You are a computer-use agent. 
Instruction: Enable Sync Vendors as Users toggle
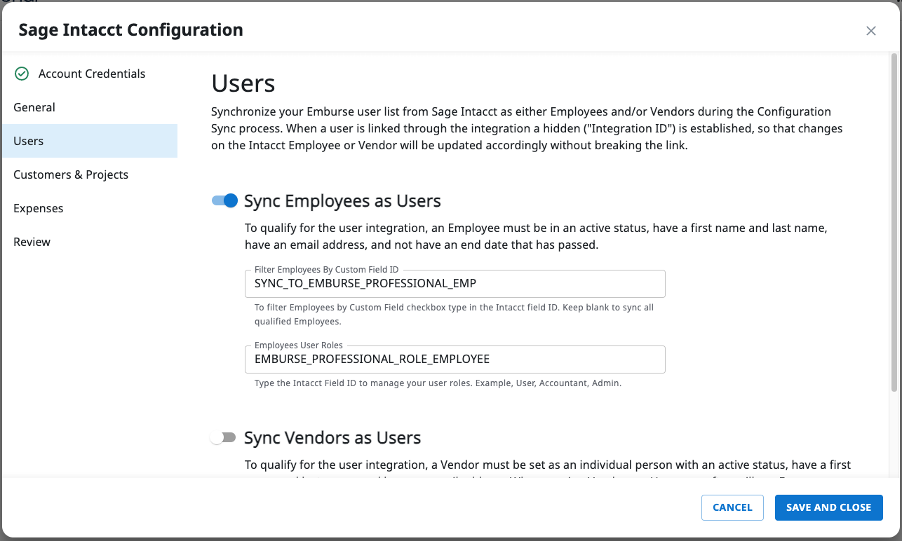click(x=224, y=438)
